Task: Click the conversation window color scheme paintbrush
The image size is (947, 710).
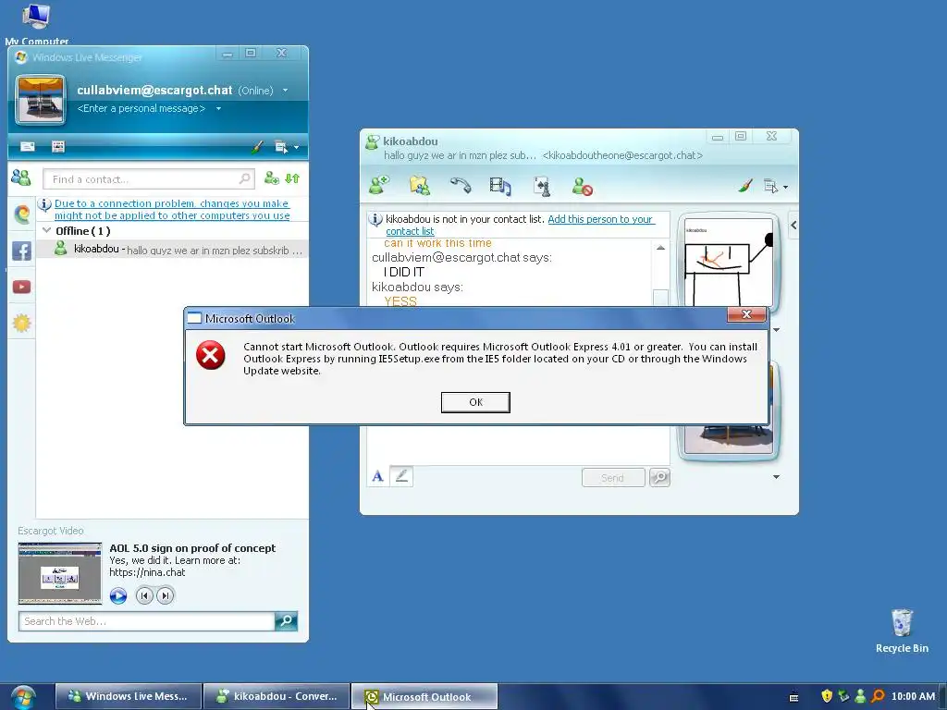Action: [x=745, y=186]
